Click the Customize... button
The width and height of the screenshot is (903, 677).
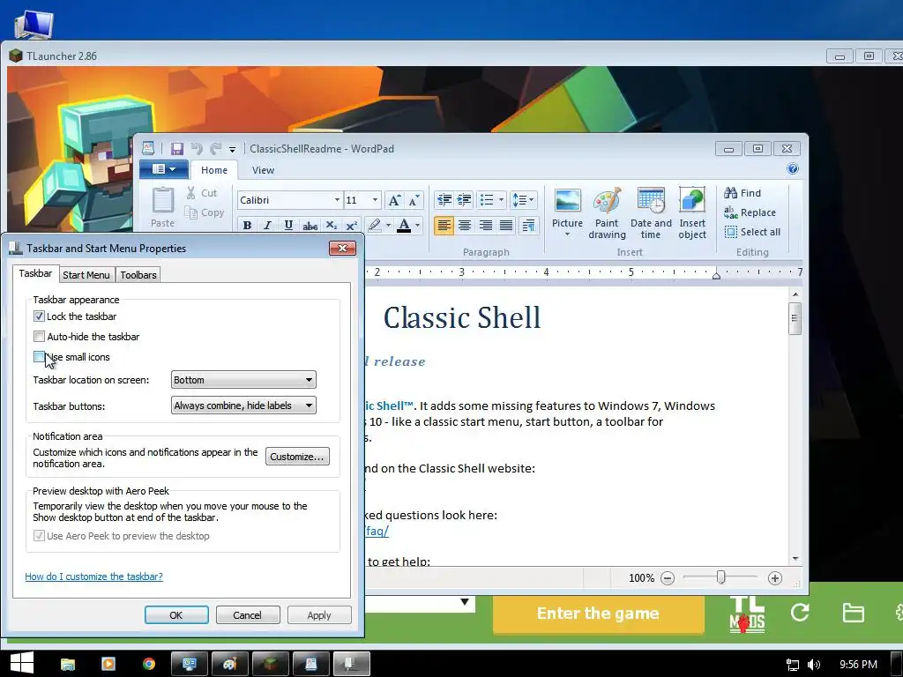pos(297,457)
